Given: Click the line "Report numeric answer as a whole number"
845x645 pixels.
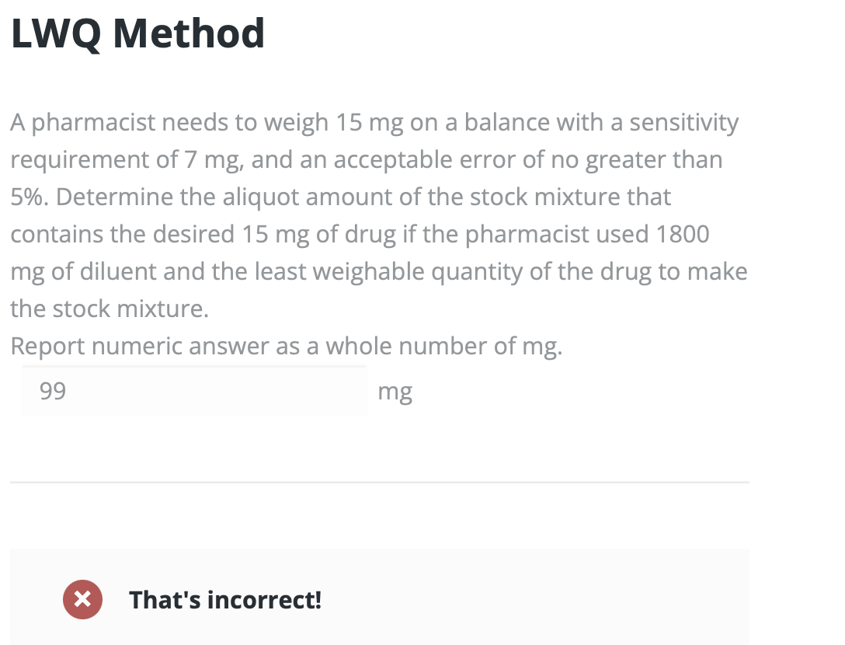Looking at the screenshot, I should coord(286,347).
